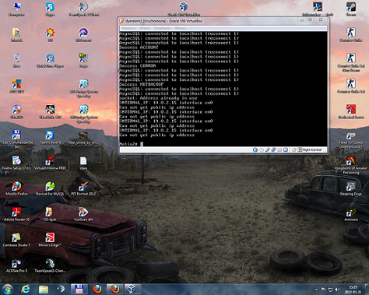Open the Widok menu in VirtualBox
Image resolution: width=369 pixels, height=295 pixels.
click(145, 28)
